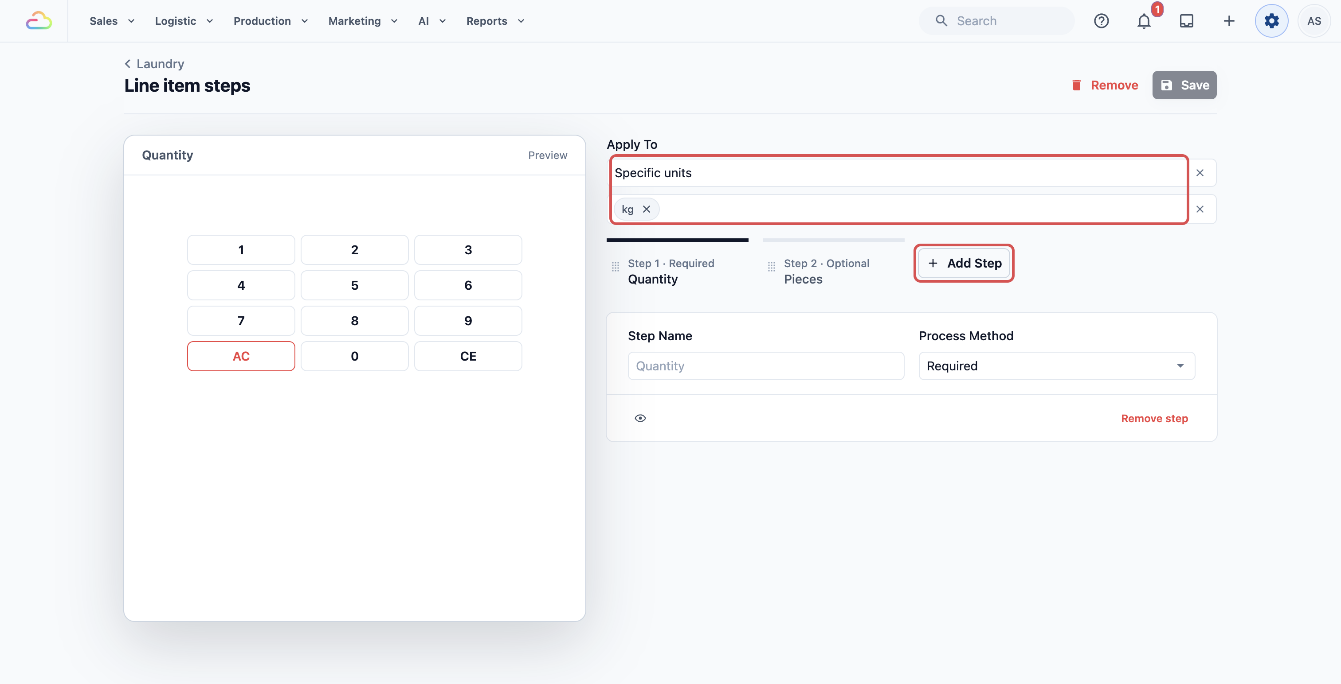This screenshot has height=684, width=1341.
Task: Expand the Production menu
Action: coord(271,21)
